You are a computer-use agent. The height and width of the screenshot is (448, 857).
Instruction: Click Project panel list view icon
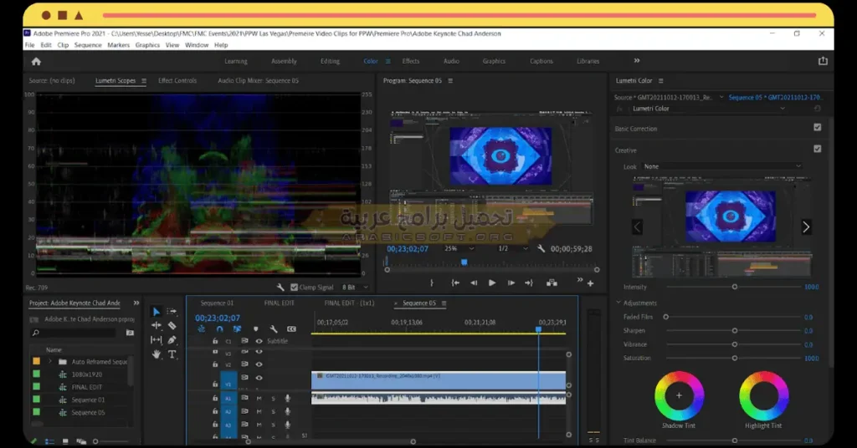tap(49, 441)
